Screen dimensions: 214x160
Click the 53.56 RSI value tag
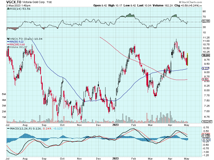(206, 21)
